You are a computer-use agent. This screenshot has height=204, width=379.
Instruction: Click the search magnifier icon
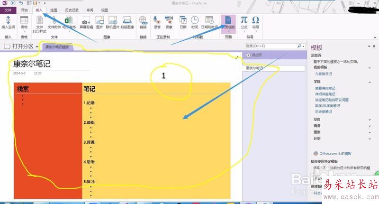tap(299, 46)
